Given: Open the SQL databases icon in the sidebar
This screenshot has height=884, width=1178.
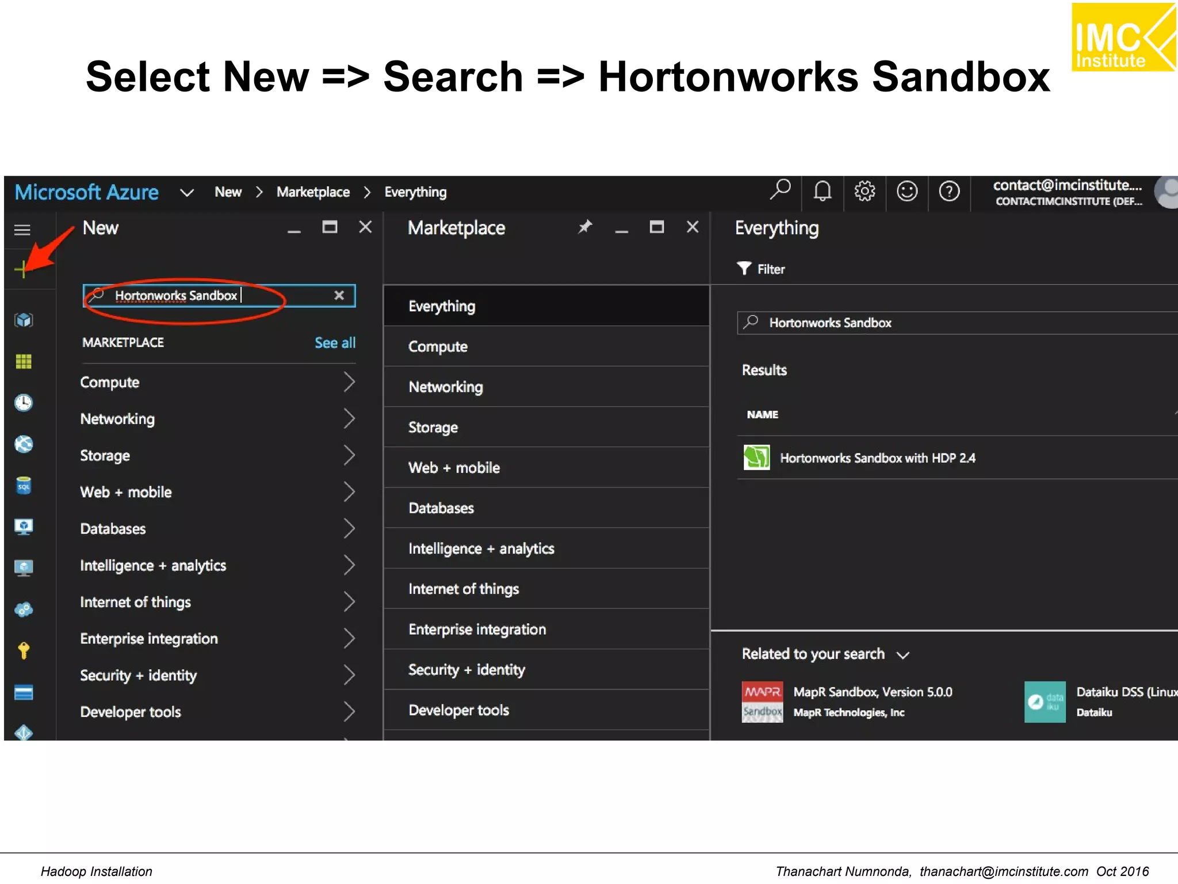Looking at the screenshot, I should (24, 486).
